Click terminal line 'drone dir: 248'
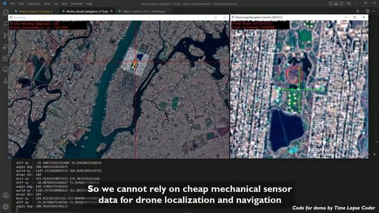This screenshot has height=213, width=379. coord(29,175)
